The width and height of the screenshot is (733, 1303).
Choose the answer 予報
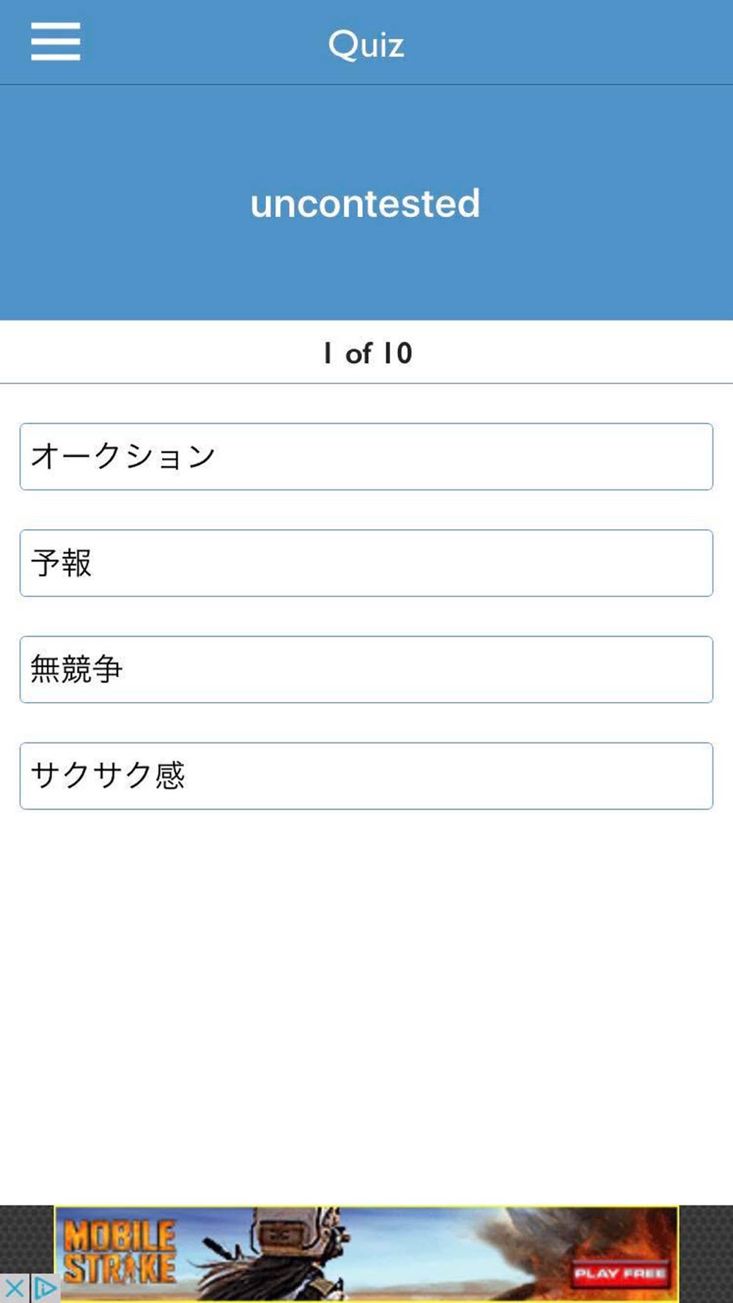[x=366, y=563]
